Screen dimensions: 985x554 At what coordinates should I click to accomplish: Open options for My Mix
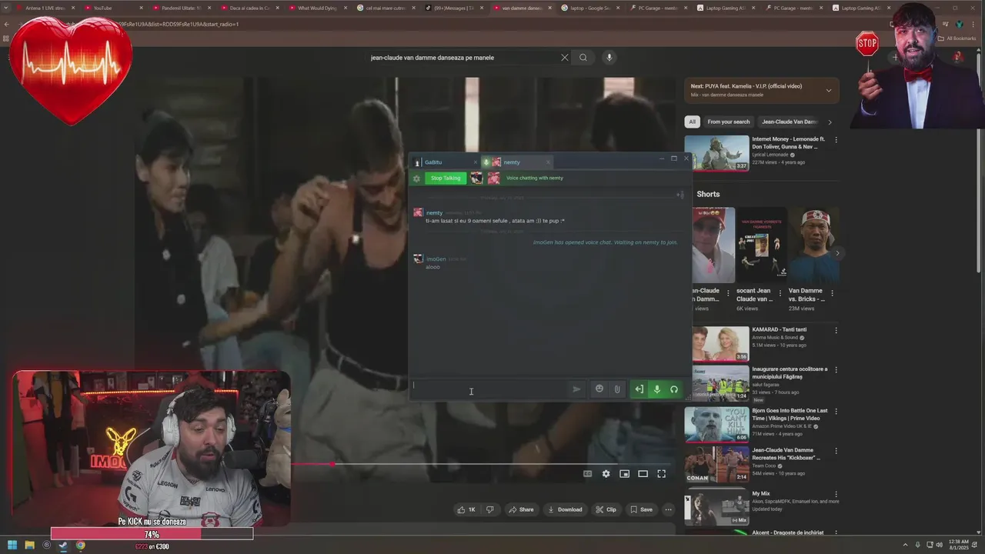coord(836,494)
